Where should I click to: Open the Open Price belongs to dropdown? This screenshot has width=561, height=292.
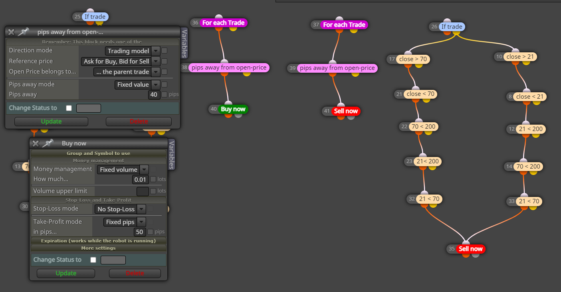point(127,72)
